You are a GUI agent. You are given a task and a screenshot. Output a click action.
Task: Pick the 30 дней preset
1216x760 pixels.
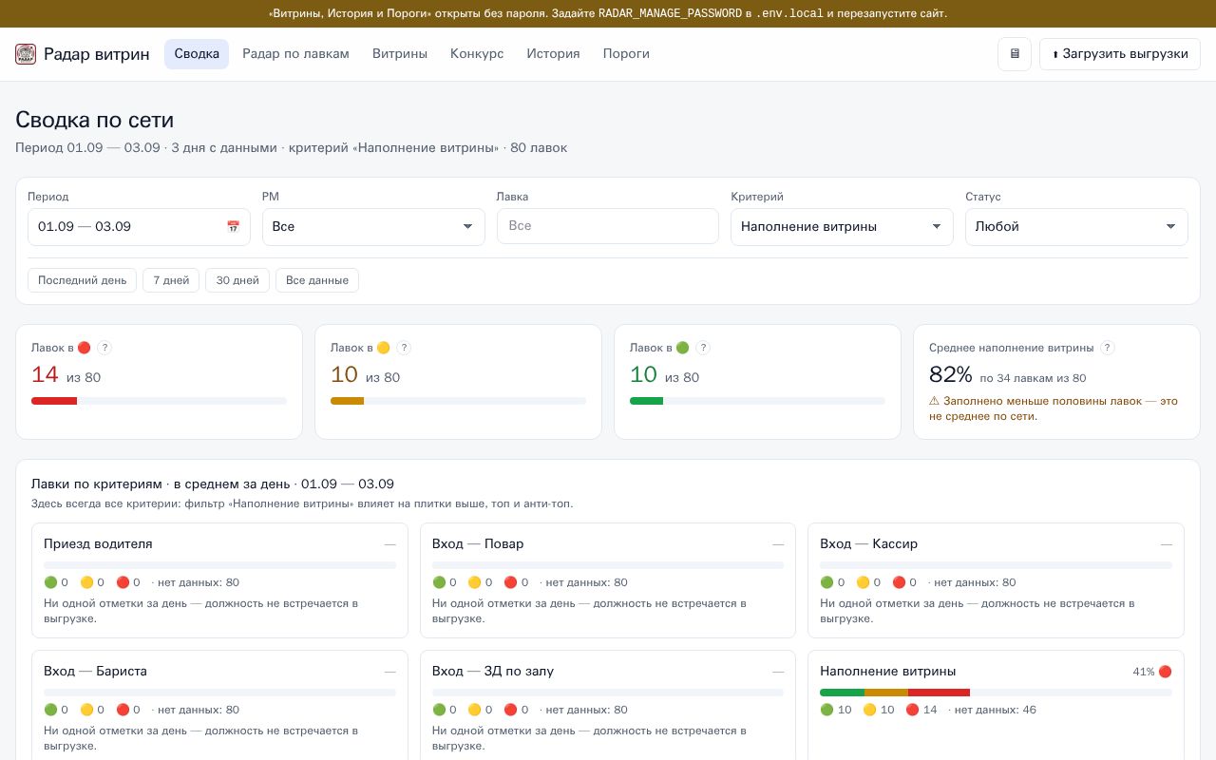(x=237, y=280)
